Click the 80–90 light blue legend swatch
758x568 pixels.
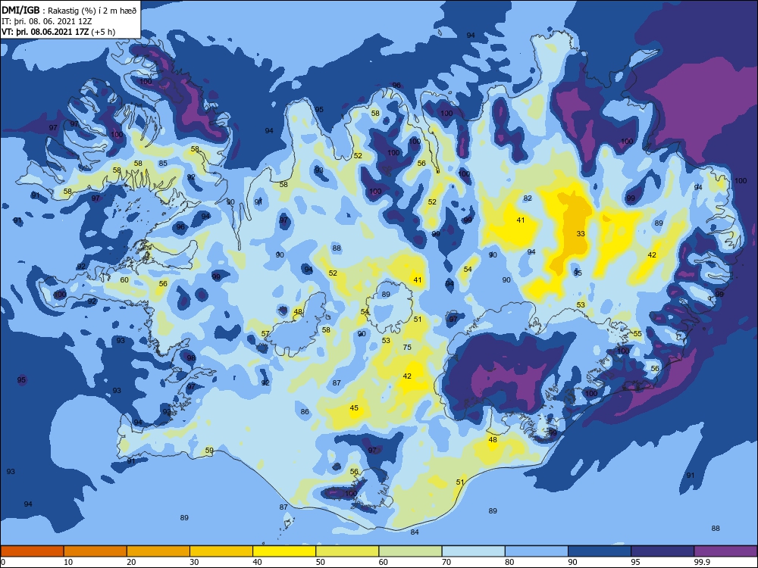[537, 551]
